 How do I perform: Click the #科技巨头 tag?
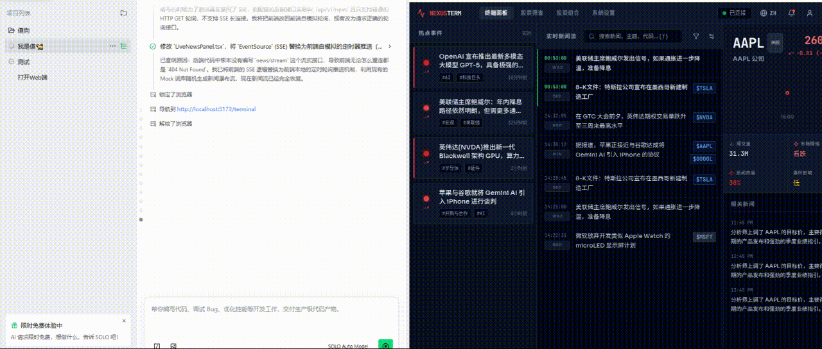pos(469,77)
